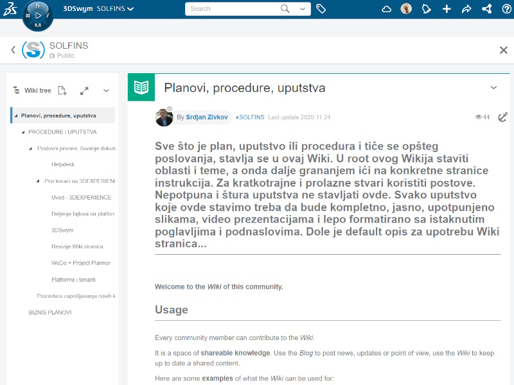
Task: Open the user profile avatar in top bar
Action: (x=406, y=9)
